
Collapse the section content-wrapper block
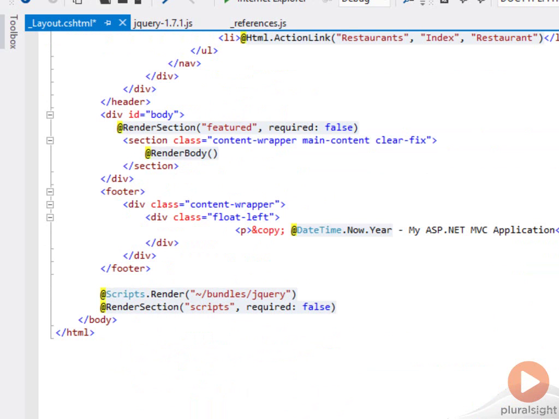click(x=50, y=141)
